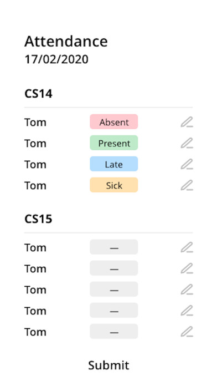Select the green Present status badge
Screen dimensions: 217x386
click(x=114, y=143)
